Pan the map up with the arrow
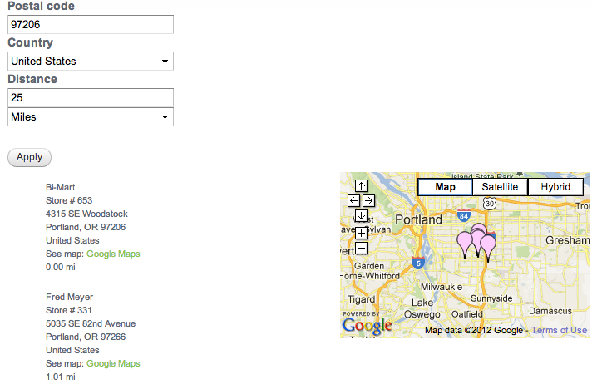Viewport: 592px width, 389px height. (x=361, y=186)
